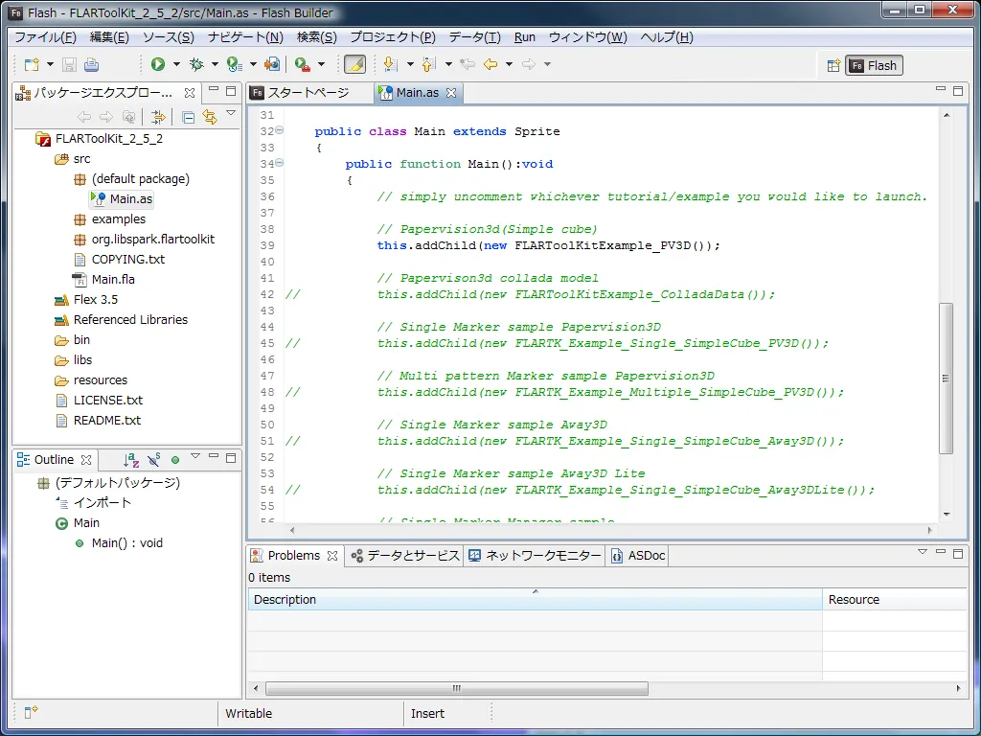Screen dimensions: 981x736
Task: Click Collapse All in Package Explorer
Action: point(188,117)
